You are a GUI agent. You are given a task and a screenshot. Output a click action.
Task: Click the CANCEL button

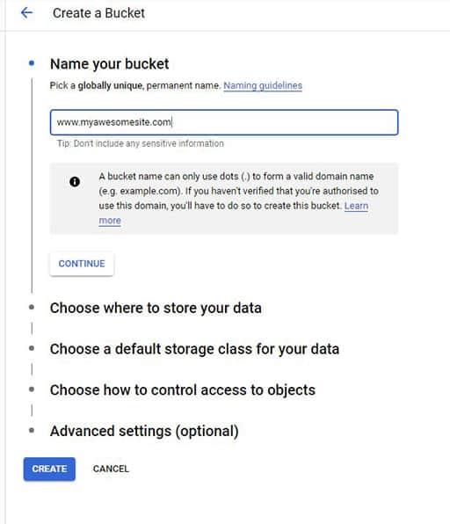(111, 469)
